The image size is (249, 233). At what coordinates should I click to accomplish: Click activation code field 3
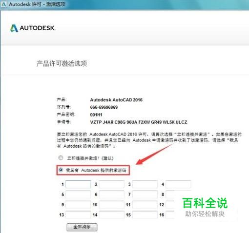[x=145, y=184]
